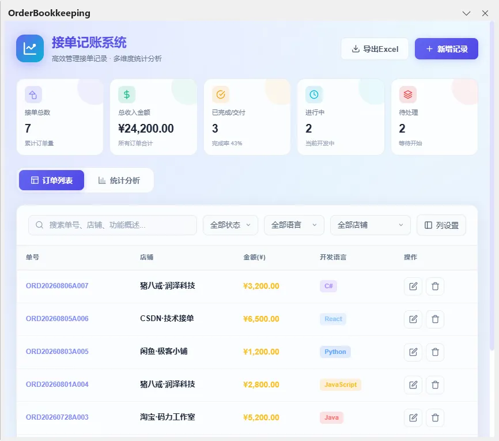Click the Java language tag
This screenshot has width=499, height=441.
pos(331,417)
